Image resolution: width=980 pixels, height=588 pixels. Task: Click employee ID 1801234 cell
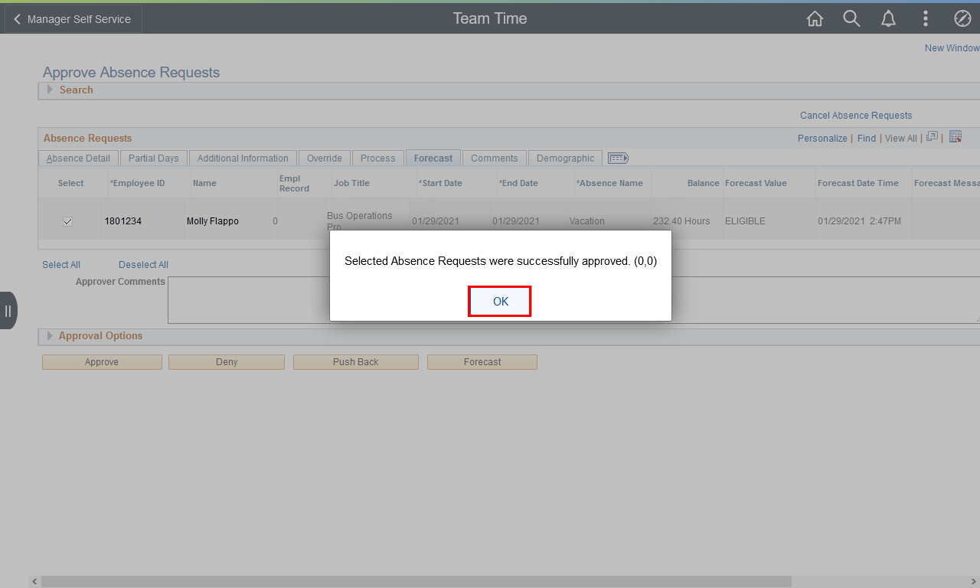[123, 221]
